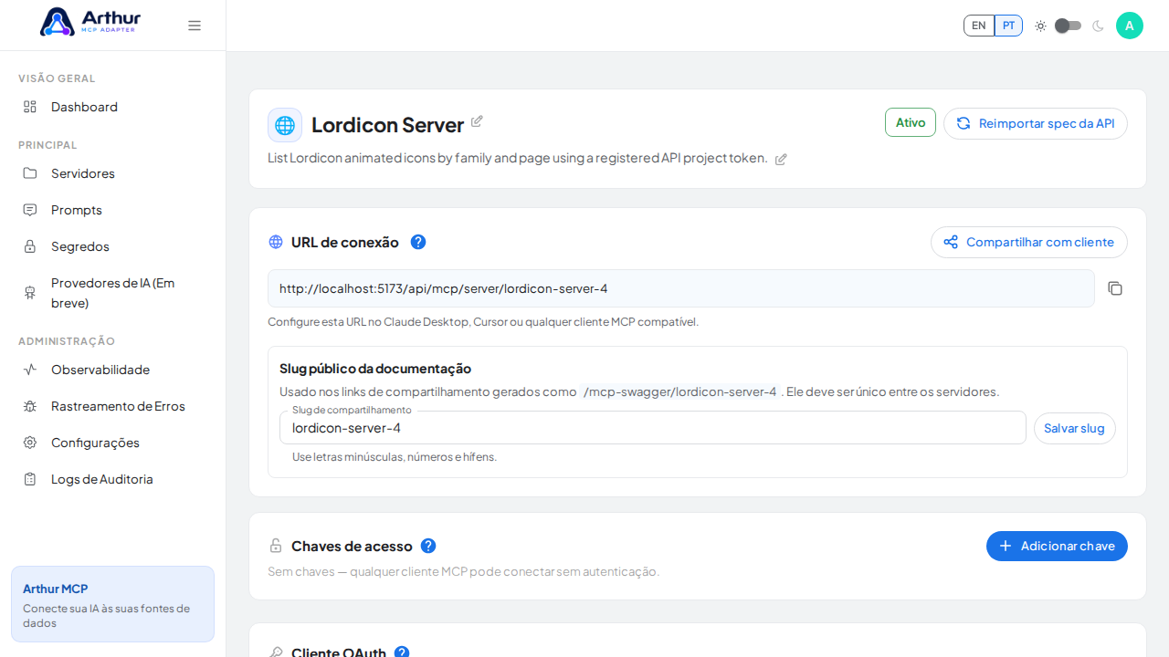Focus the Slug de compartilhamento input field
The image size is (1169, 657).
(653, 428)
